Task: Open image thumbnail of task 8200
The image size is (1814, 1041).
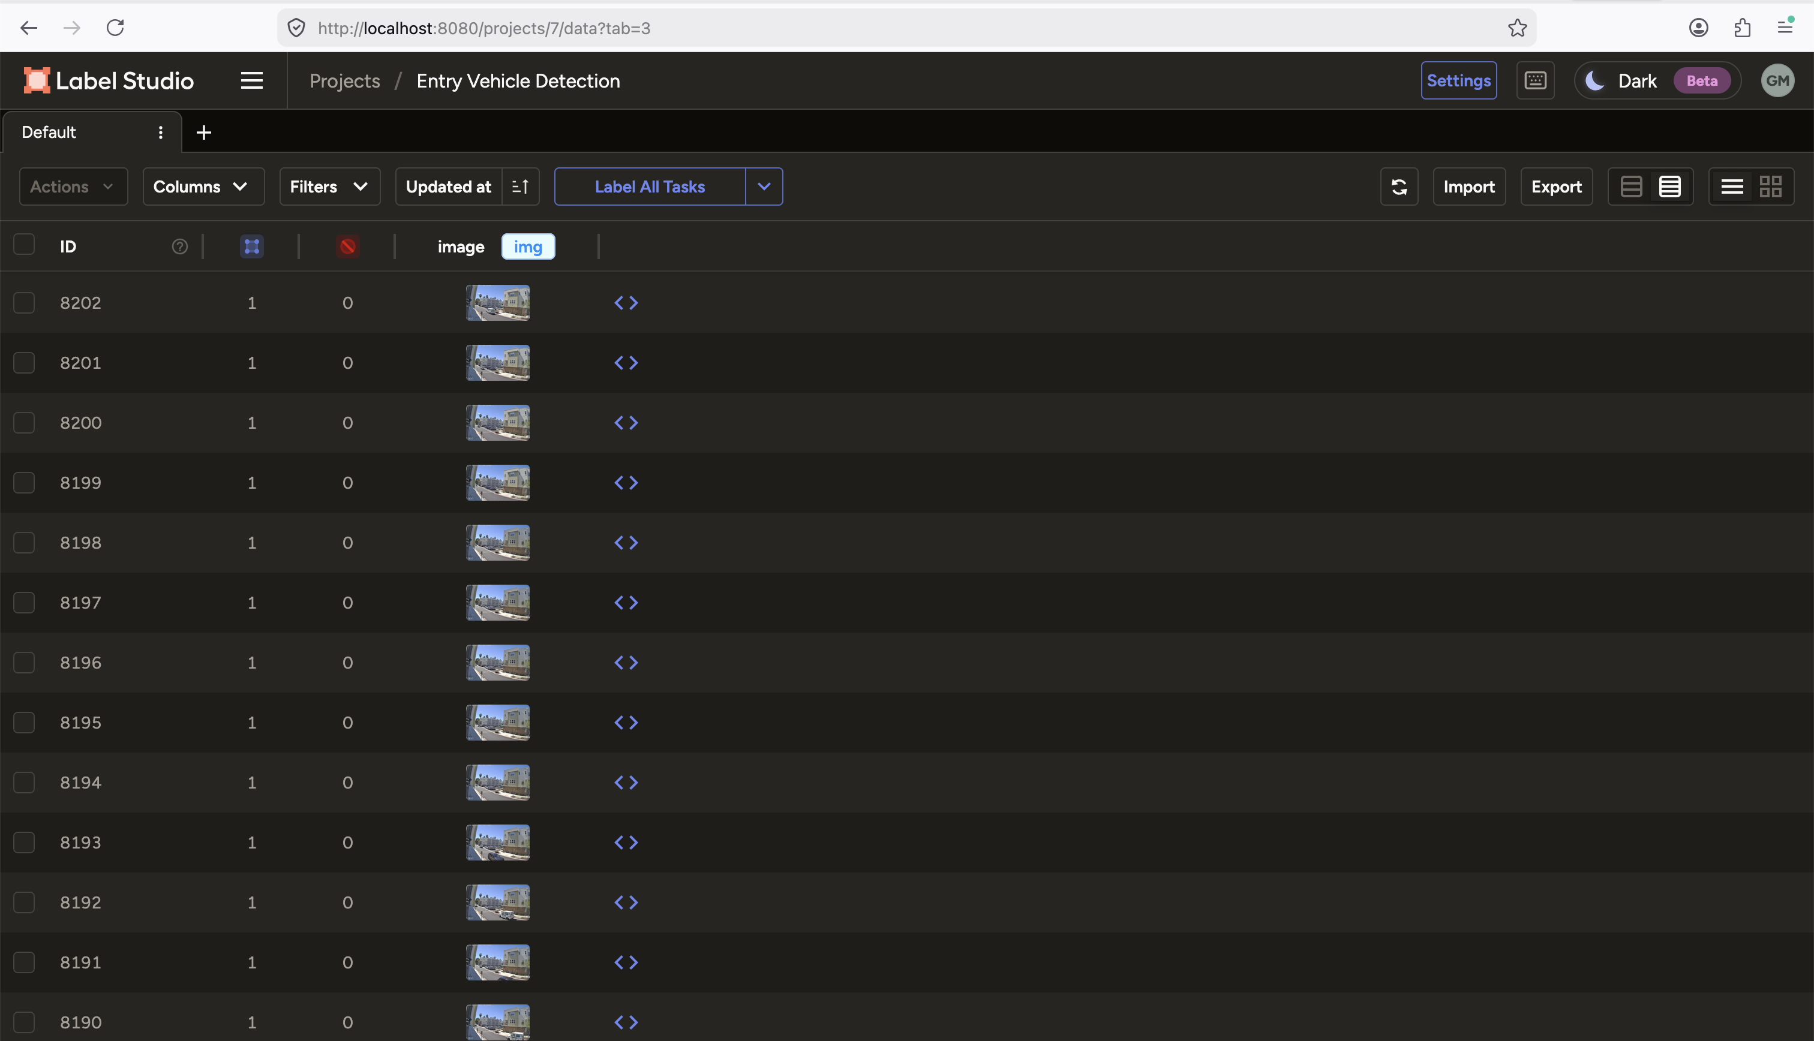Action: coord(498,423)
